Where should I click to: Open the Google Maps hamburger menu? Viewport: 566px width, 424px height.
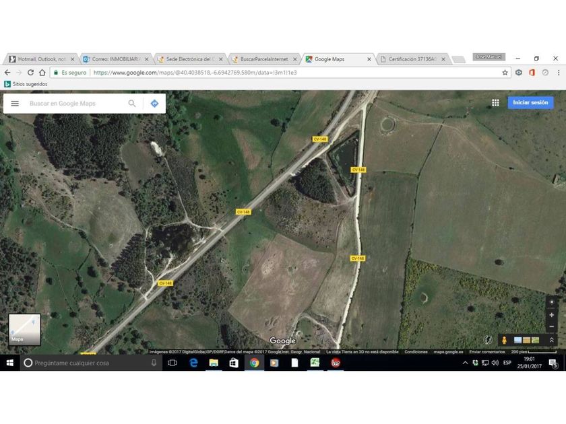tap(15, 104)
